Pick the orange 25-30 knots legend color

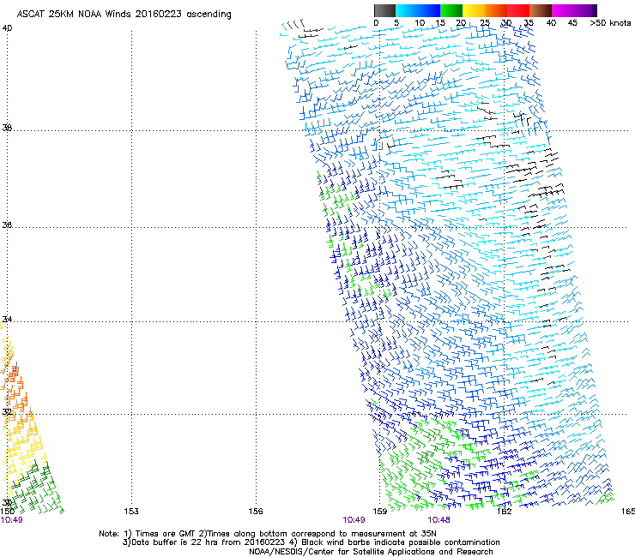(x=496, y=10)
